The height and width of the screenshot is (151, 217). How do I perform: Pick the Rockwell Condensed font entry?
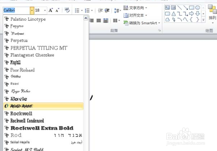(43, 121)
